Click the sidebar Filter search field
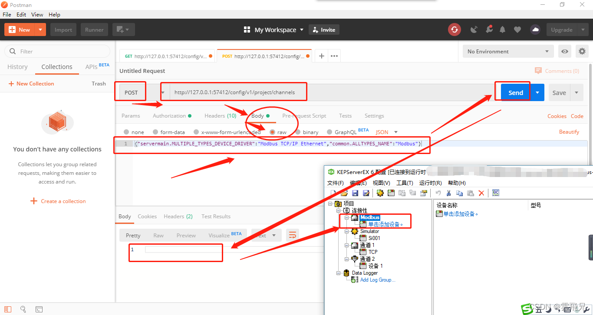Viewport: 593px width, 315px height. tap(57, 51)
